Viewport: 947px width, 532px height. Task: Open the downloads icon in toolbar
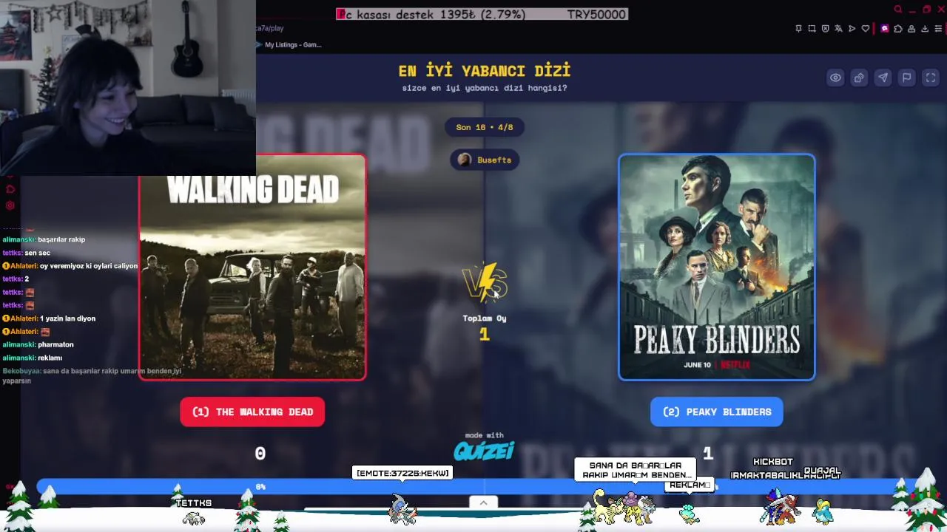point(925,29)
